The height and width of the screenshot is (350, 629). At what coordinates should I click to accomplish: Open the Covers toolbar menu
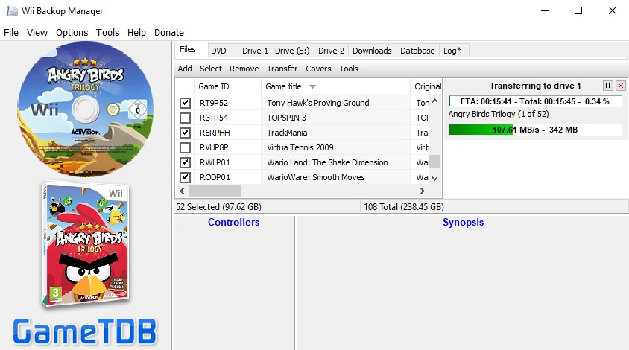click(318, 69)
